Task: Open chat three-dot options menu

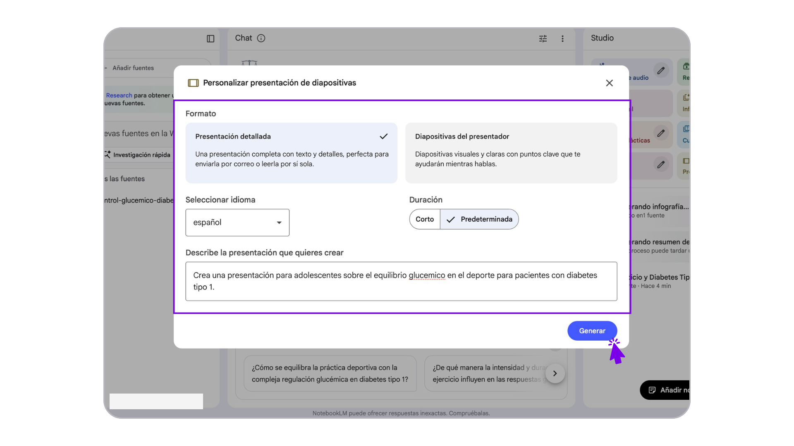Action: tap(562, 38)
